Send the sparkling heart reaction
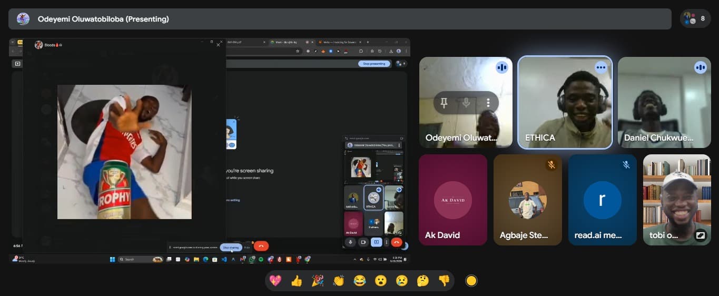The width and height of the screenshot is (719, 296). 275,281
